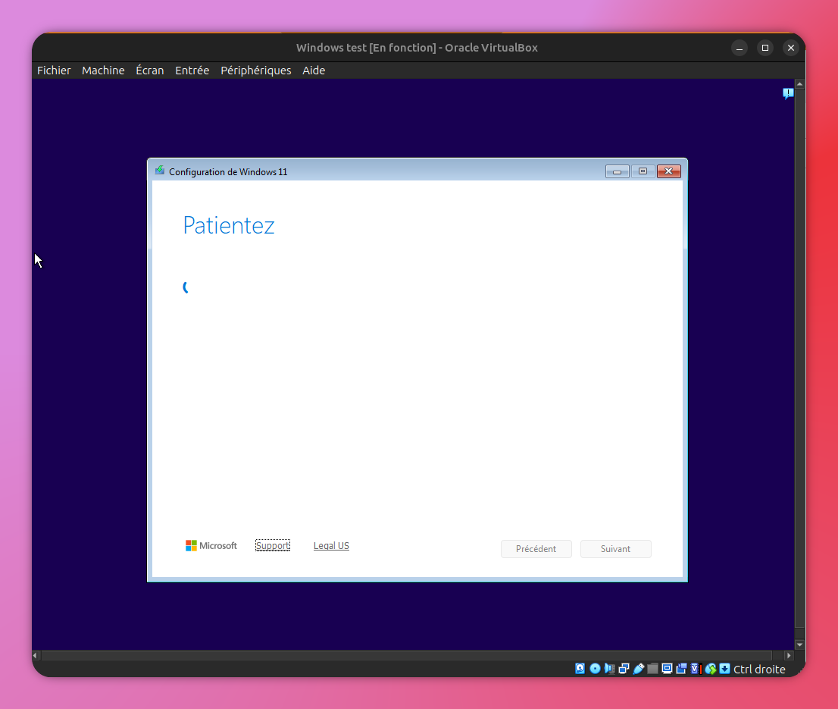Open the Écran menu
This screenshot has height=709, width=838.
149,71
